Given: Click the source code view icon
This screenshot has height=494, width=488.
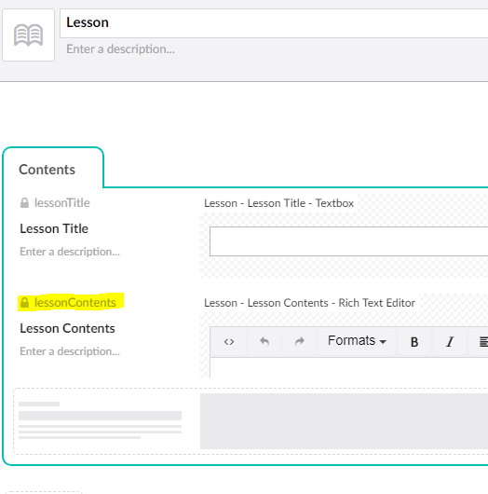Looking at the screenshot, I should (229, 342).
